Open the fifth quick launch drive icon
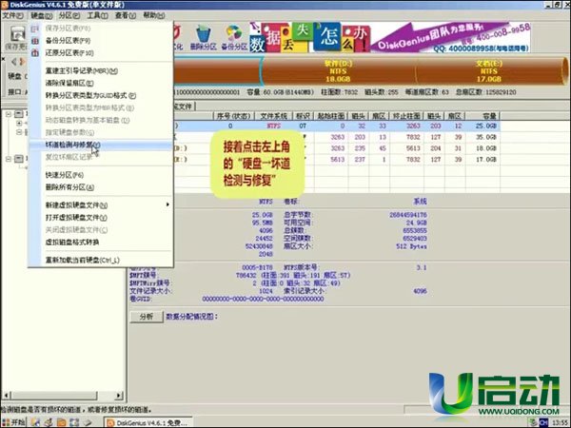This screenshot has height=428, width=571. pyautogui.click(x=88, y=422)
